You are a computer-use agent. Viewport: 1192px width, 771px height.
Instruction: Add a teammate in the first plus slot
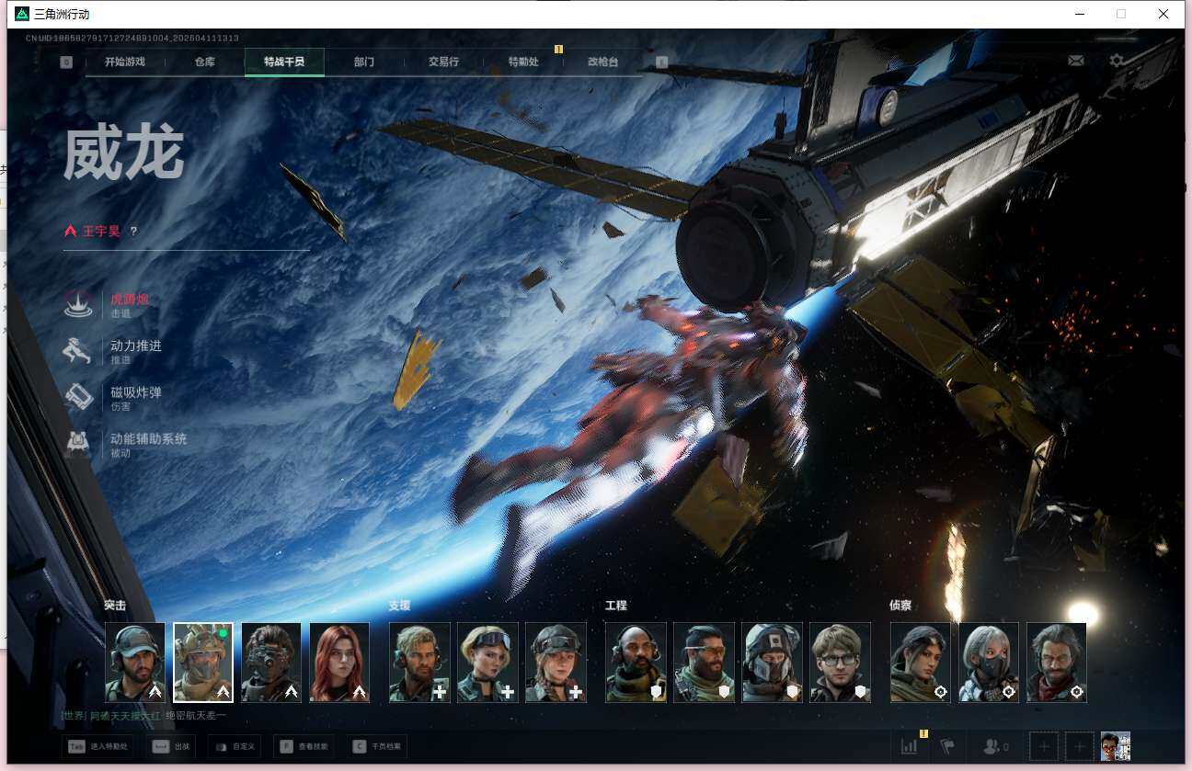pos(1044,746)
